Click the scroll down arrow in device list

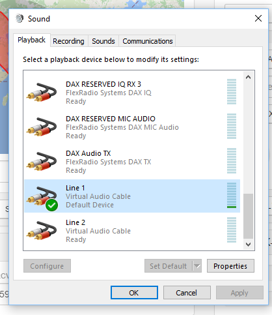point(248,245)
